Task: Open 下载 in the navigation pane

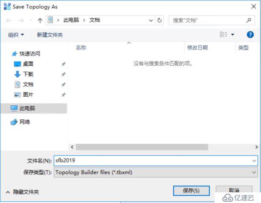Action: [x=23, y=74]
